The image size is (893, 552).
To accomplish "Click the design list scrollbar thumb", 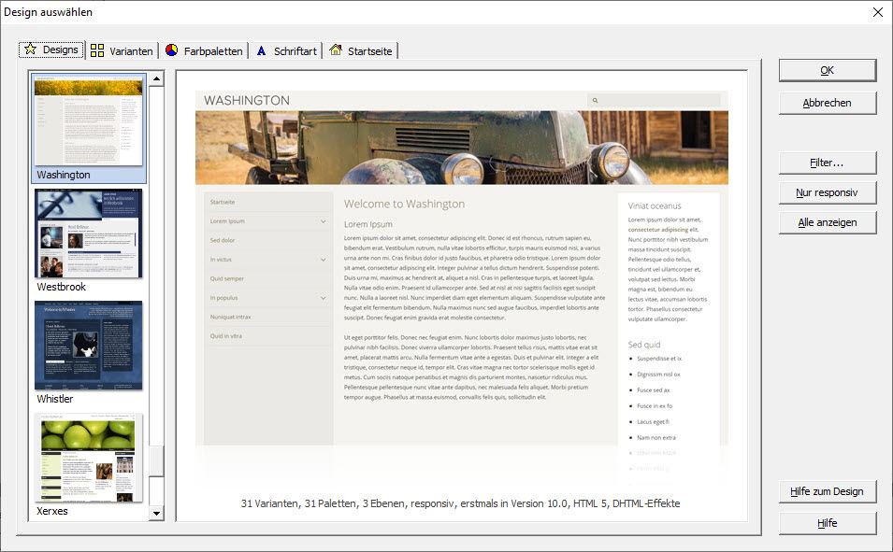I will pyautogui.click(x=156, y=460).
